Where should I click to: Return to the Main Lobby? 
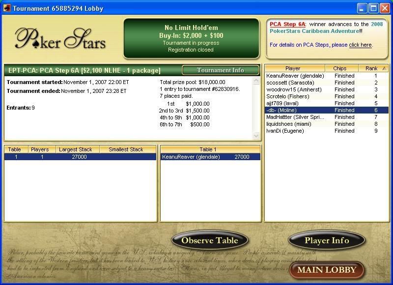(327, 270)
